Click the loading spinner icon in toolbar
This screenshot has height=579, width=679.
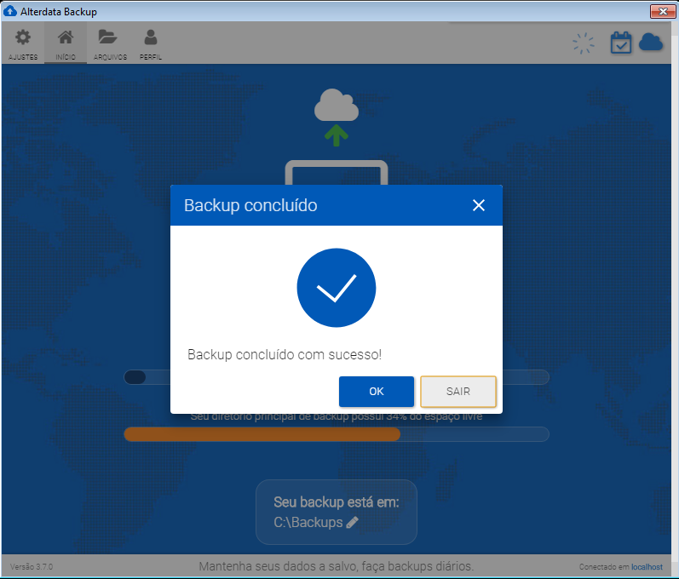point(584,43)
